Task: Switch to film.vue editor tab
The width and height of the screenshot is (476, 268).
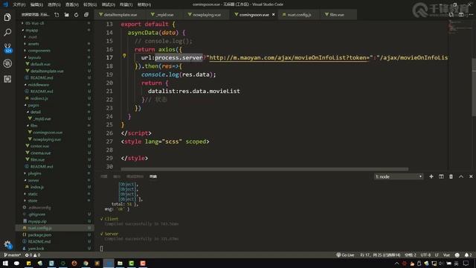Action: point(337,15)
